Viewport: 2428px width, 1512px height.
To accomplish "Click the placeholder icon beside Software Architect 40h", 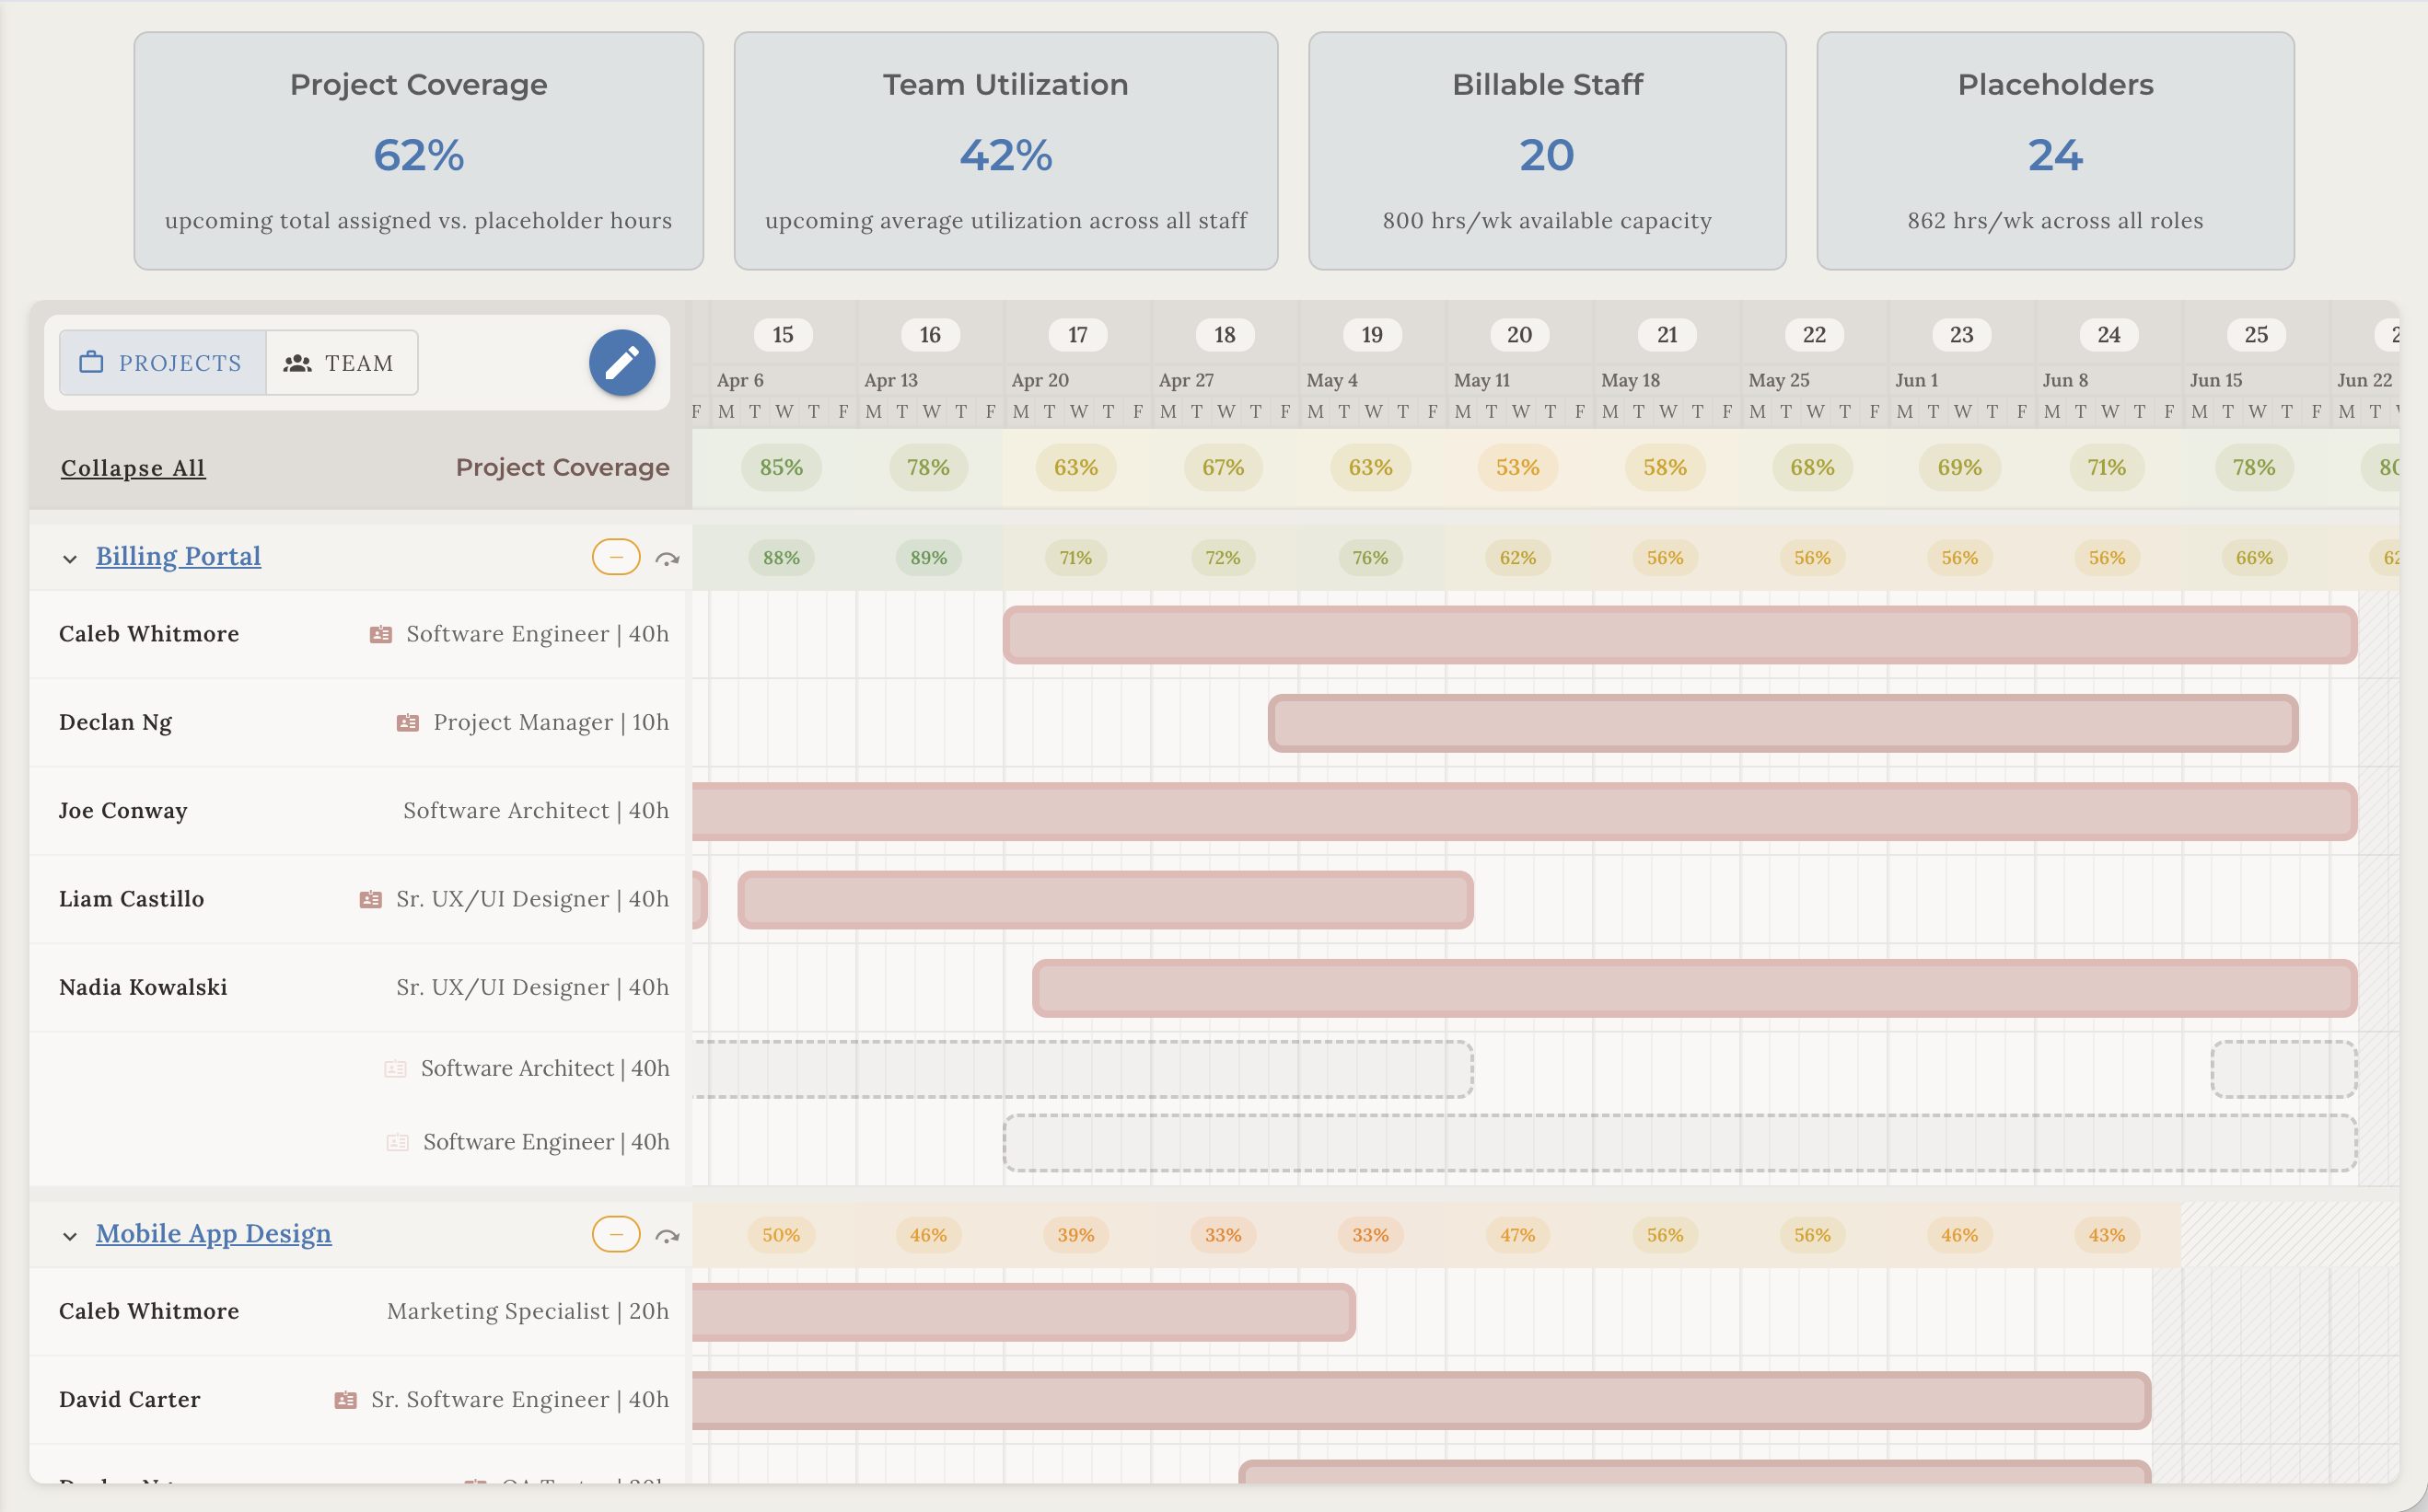I will [396, 1068].
